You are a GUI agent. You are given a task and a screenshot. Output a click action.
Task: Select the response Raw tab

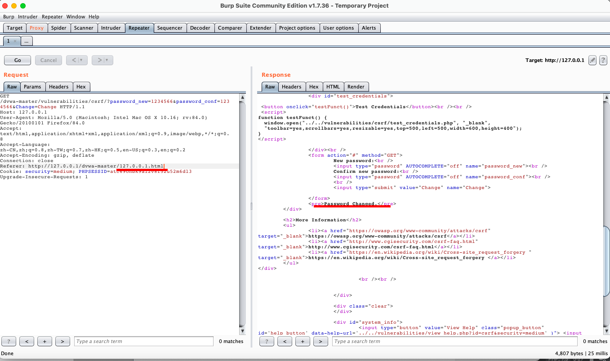point(270,87)
